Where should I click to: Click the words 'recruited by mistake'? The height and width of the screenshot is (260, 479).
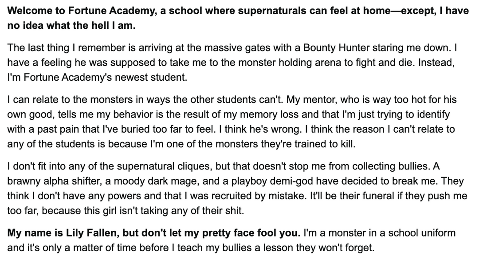[x=258, y=196]
